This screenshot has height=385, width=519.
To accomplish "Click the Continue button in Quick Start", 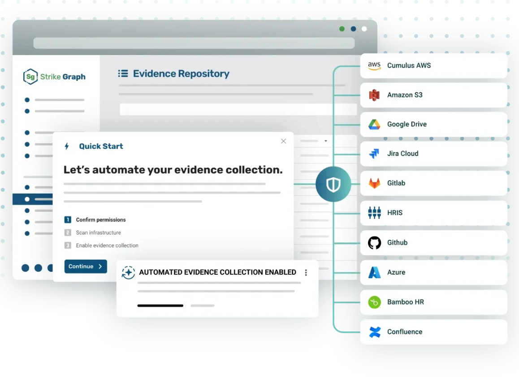I will pyautogui.click(x=85, y=266).
